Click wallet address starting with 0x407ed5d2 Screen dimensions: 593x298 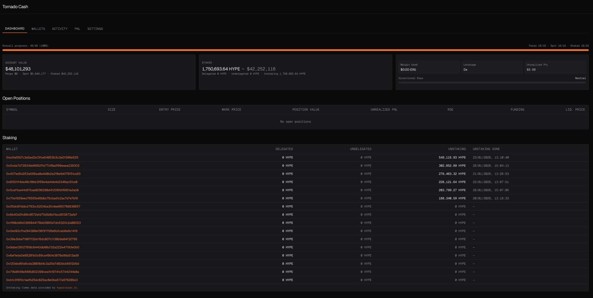pyautogui.click(x=43, y=174)
